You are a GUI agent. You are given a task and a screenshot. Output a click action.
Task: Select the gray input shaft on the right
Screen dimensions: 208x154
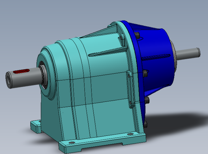(188, 54)
